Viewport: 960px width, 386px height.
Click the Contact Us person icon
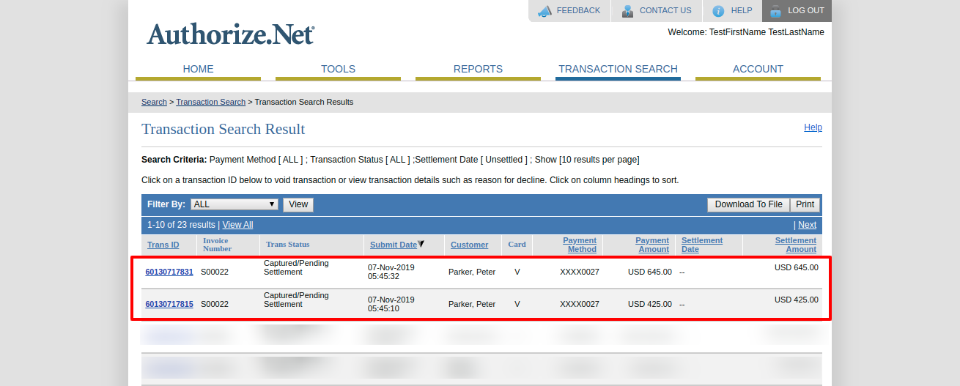coord(627,11)
